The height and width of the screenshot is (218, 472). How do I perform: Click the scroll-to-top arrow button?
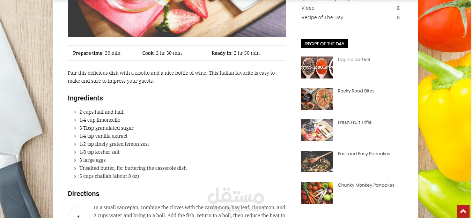pyautogui.click(x=463, y=211)
